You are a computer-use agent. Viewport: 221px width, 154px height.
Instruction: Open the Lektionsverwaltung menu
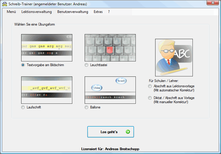tap(36, 12)
